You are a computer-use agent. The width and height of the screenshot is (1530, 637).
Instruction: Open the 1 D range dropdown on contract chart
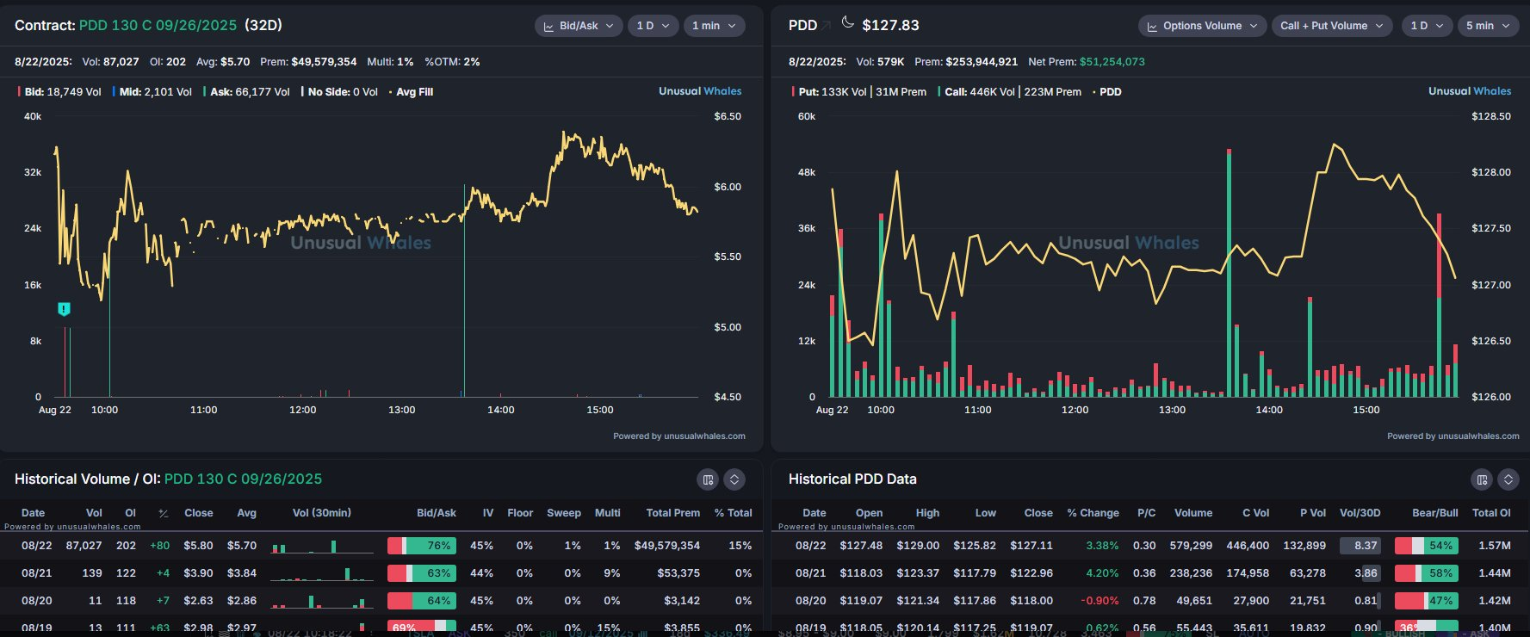653,26
